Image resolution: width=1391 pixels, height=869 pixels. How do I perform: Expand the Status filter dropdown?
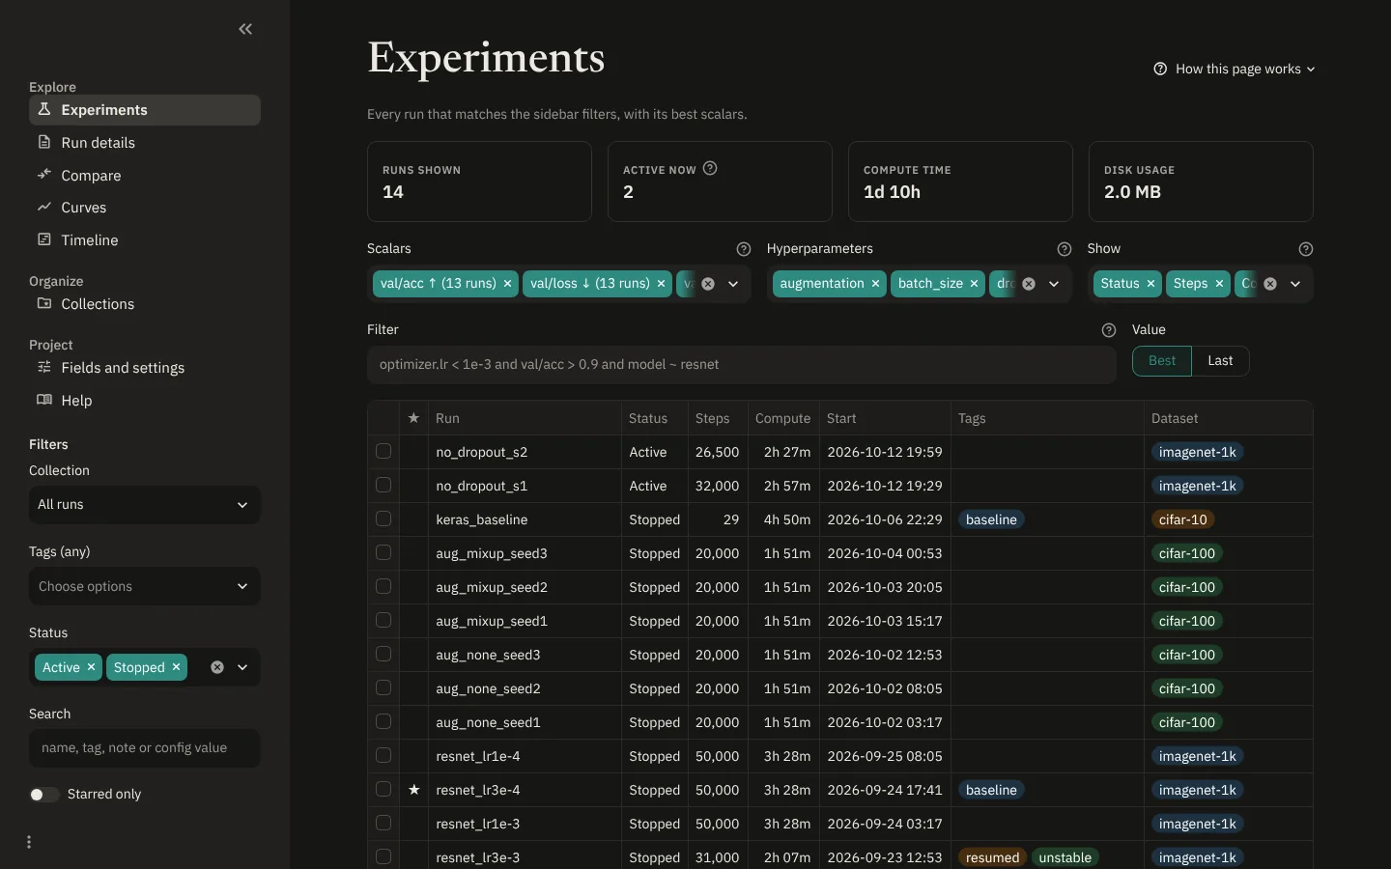point(242,667)
